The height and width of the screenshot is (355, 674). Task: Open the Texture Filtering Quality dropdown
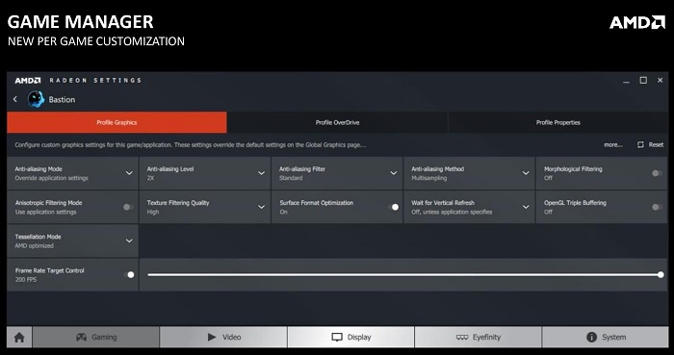click(x=205, y=207)
